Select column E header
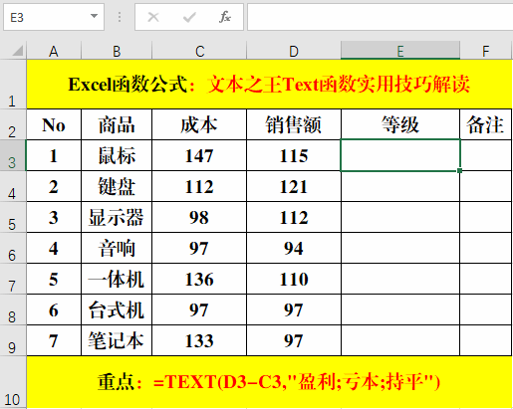This screenshot has height=409, width=513. point(400,51)
